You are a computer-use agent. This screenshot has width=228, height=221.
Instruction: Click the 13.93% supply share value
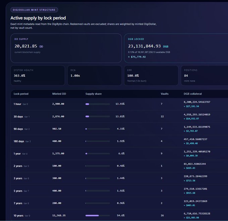point(120,104)
